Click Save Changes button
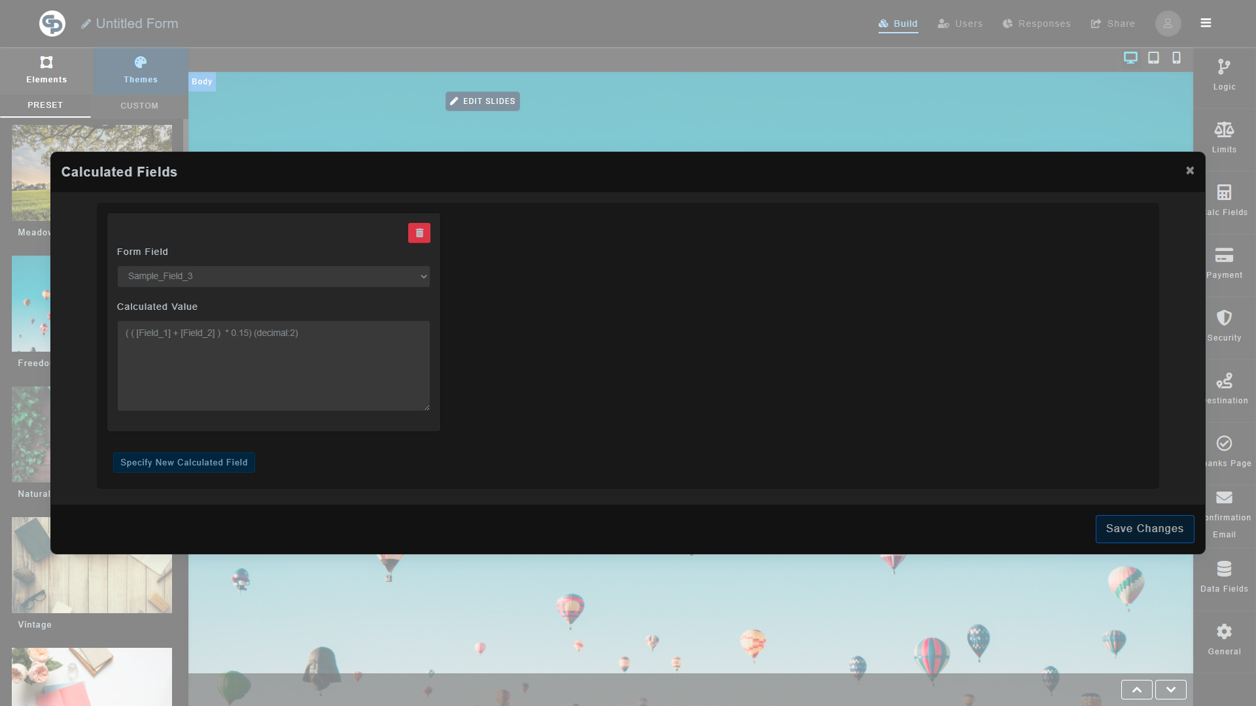This screenshot has height=706, width=1256. click(1144, 529)
